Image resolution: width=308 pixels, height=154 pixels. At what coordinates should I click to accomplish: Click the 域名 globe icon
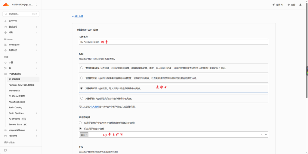[5, 32]
